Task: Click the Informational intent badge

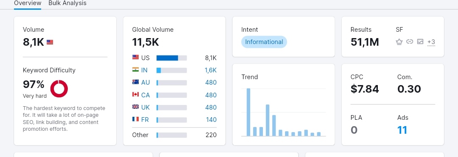Action: 264,42
